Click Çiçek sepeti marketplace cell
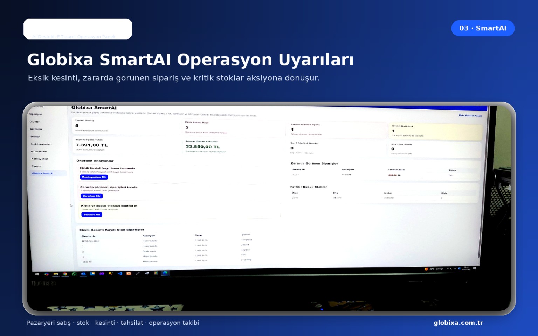 (x=150, y=251)
